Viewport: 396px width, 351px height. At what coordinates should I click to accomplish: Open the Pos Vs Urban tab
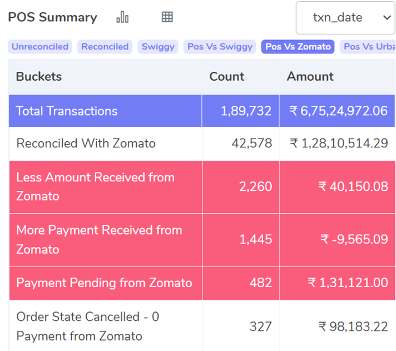(368, 47)
